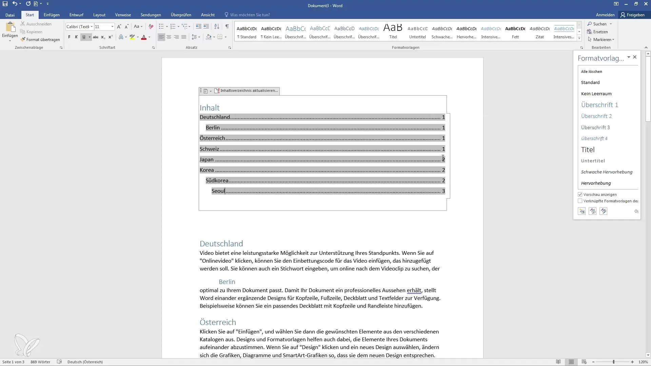Toggle bold formatting (F)

point(69,37)
